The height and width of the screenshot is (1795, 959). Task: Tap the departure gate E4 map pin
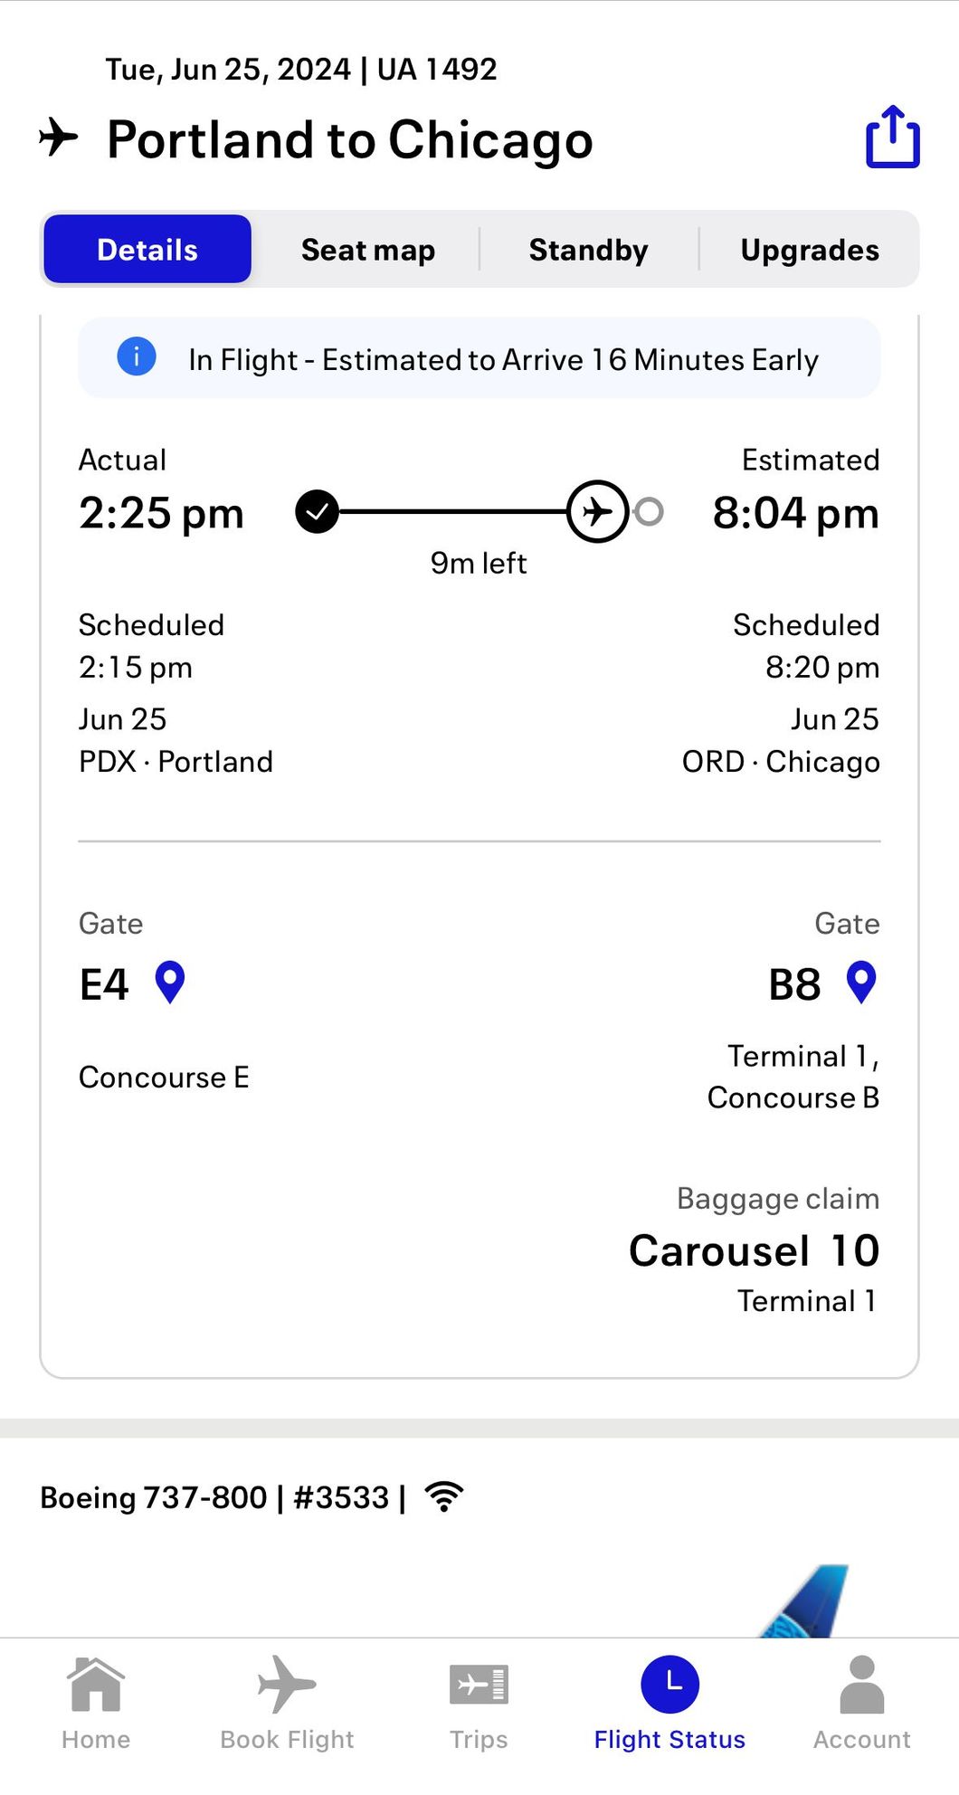coord(170,983)
